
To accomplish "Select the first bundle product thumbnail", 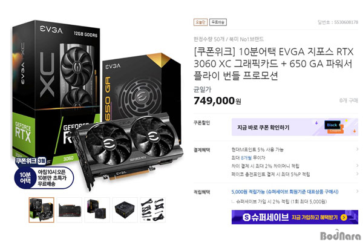I will pos(41,210).
